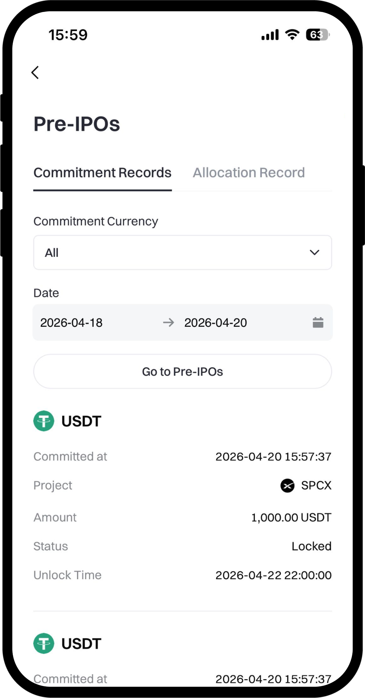Tap the Wi-Fi status icon
This screenshot has height=698, width=365.
[292, 35]
